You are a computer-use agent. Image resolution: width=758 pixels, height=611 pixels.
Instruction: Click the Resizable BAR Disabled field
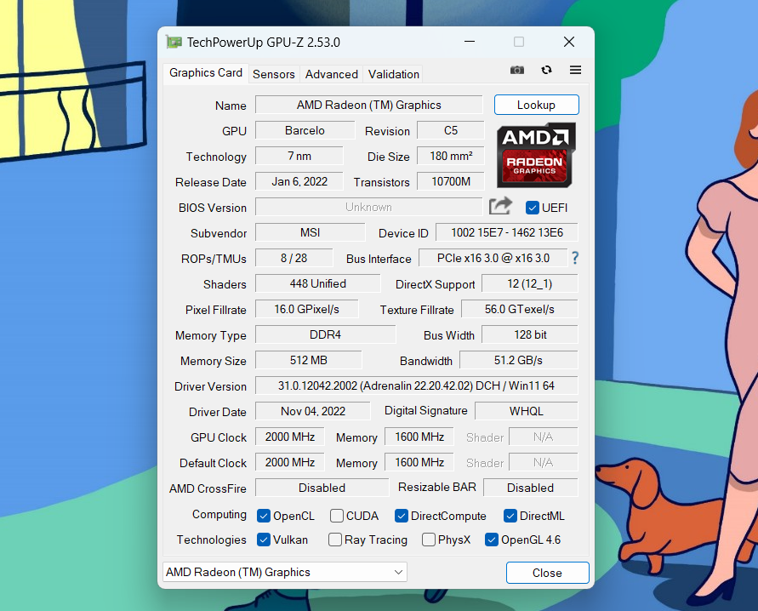[530, 488]
